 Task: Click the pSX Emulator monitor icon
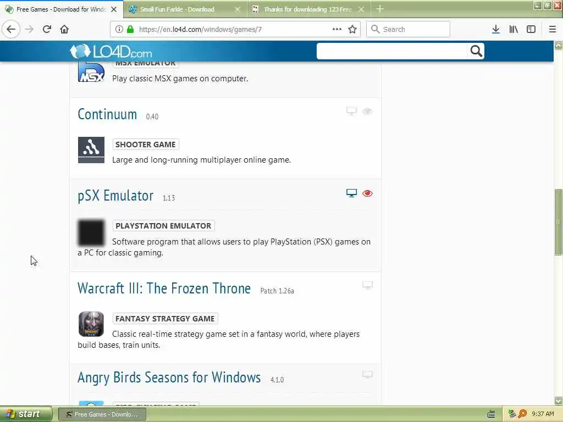point(351,193)
